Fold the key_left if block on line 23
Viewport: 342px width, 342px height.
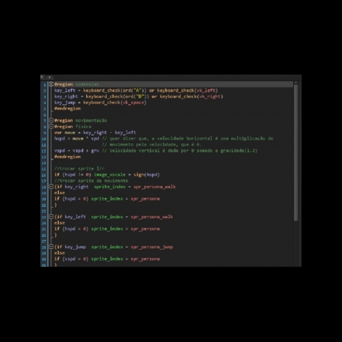pos(51,217)
